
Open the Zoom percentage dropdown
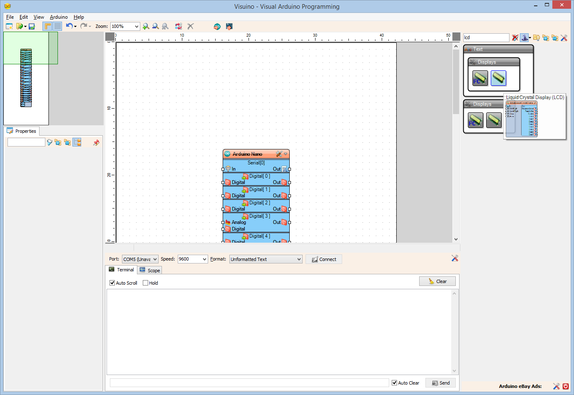pos(137,26)
